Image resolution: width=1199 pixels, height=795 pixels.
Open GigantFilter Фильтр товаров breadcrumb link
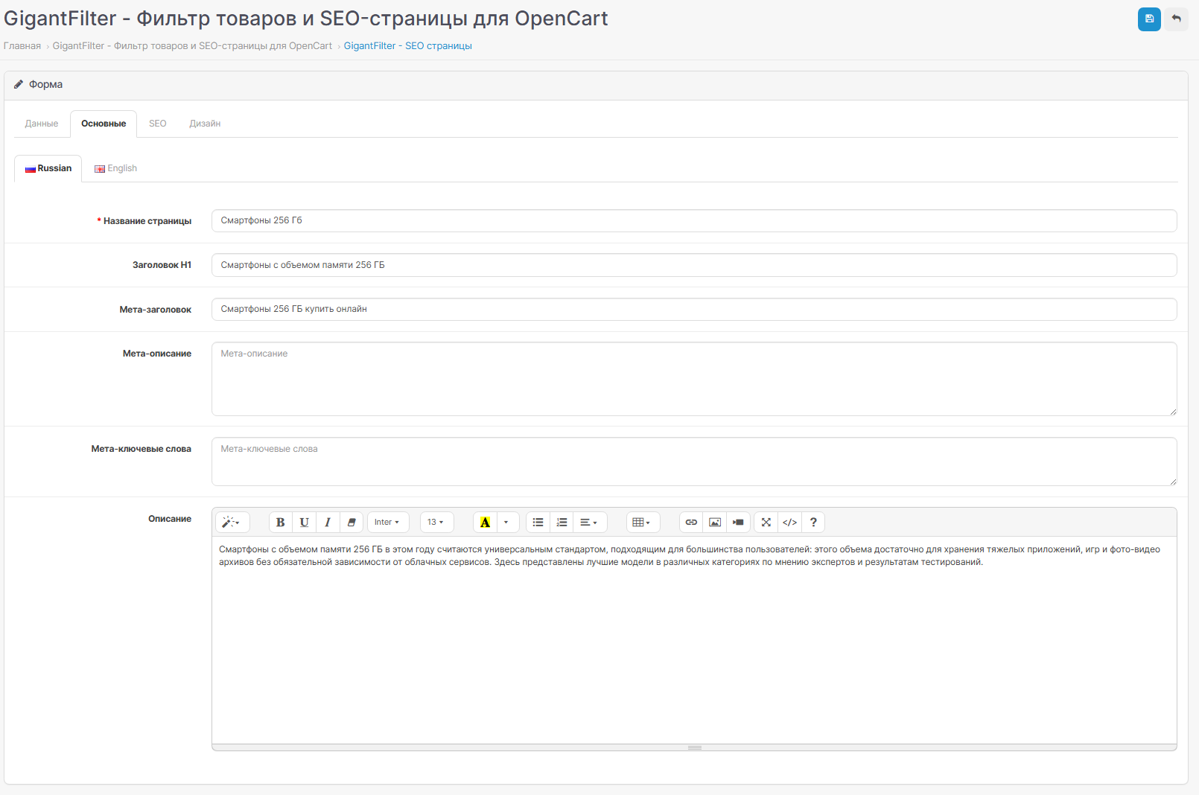pos(192,46)
